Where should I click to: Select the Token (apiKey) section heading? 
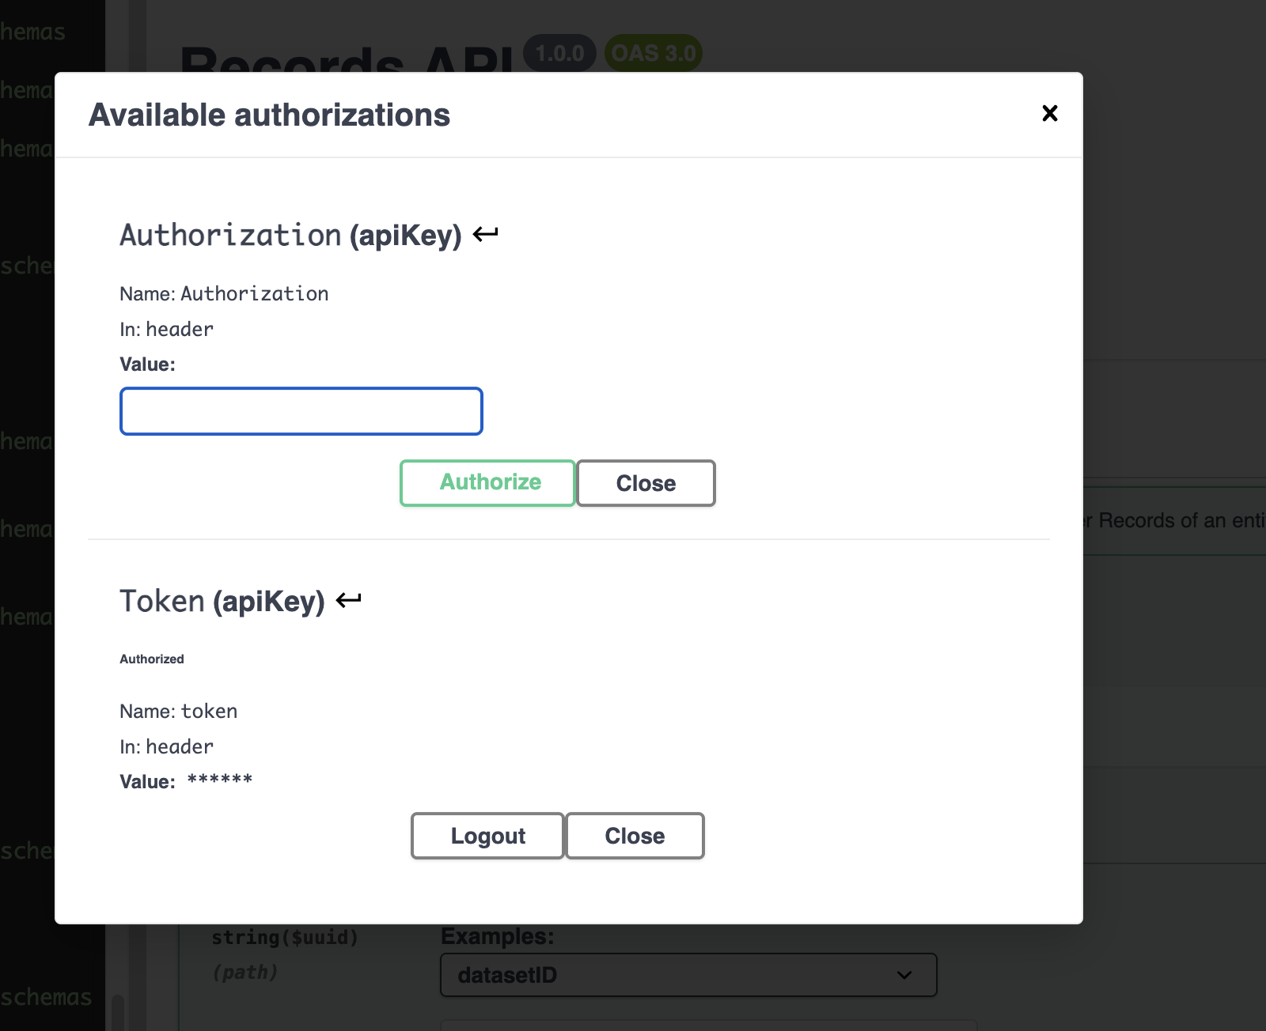[222, 601]
